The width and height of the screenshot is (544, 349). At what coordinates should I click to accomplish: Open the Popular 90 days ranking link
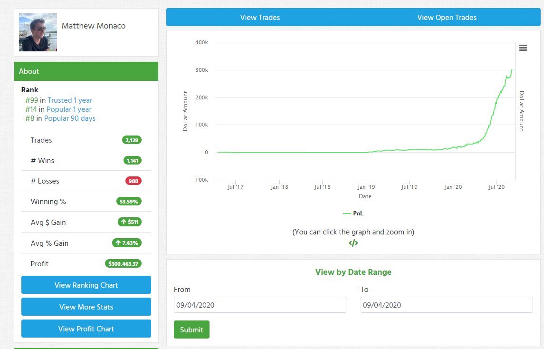[x=70, y=118]
